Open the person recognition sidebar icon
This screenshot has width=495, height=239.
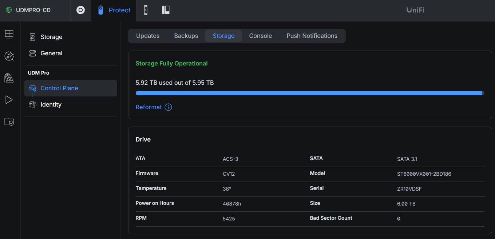coord(9,78)
